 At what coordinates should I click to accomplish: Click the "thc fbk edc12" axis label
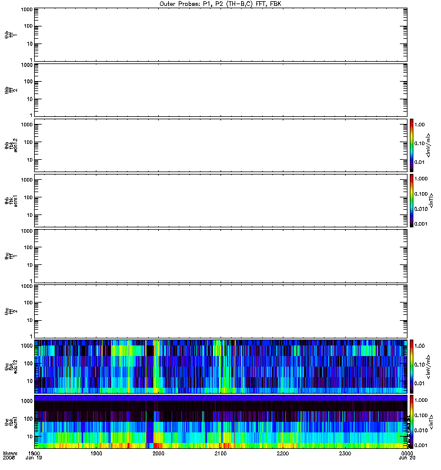coord(11,367)
